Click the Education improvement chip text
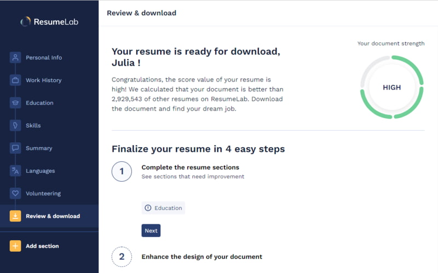Viewport: 438px width, 273px height. pyautogui.click(x=168, y=208)
